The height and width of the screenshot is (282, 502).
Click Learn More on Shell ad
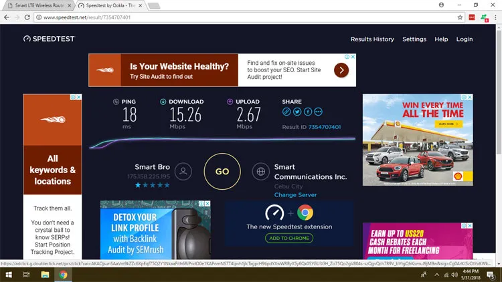click(448, 124)
